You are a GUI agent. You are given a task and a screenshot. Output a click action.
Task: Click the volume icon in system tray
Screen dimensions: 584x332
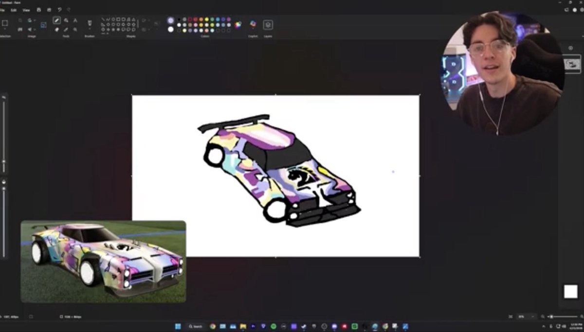[x=565, y=327]
